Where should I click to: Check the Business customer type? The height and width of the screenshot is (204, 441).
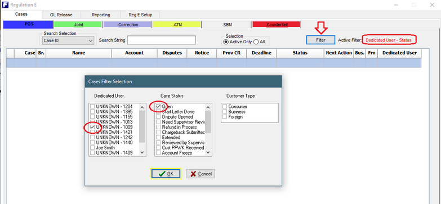tap(225, 112)
